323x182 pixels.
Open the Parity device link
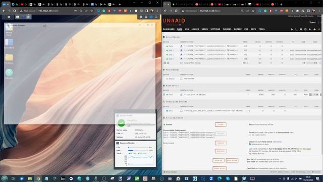pyautogui.click(x=171, y=46)
